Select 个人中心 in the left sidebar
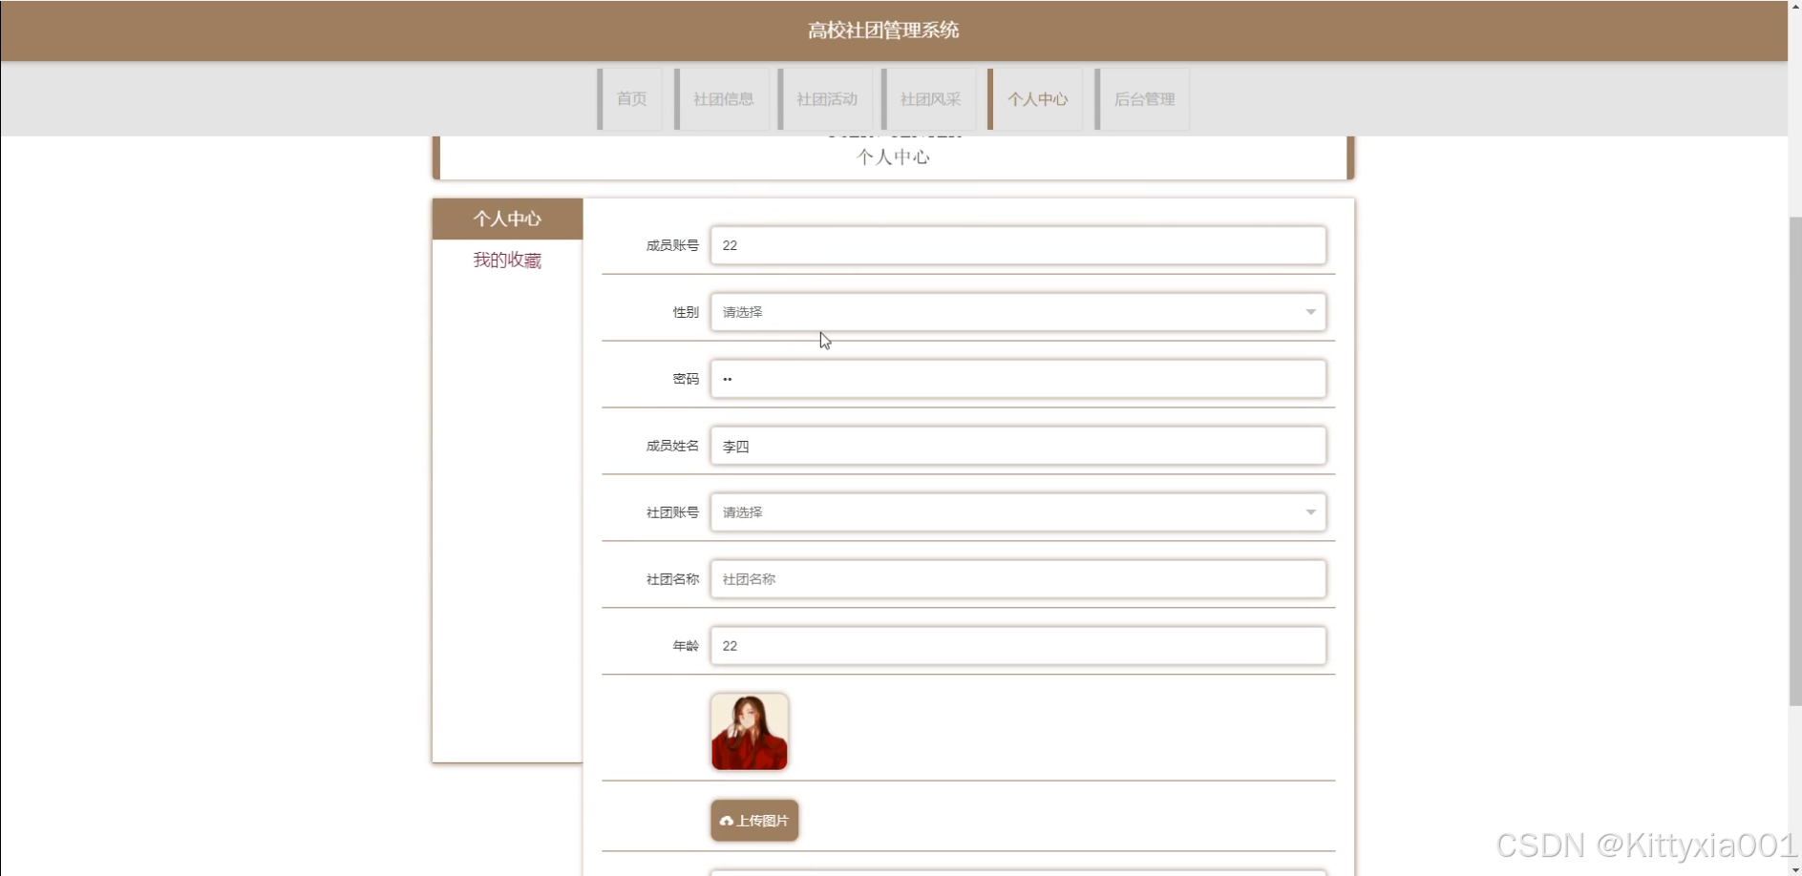This screenshot has height=876, width=1802. pyautogui.click(x=507, y=219)
